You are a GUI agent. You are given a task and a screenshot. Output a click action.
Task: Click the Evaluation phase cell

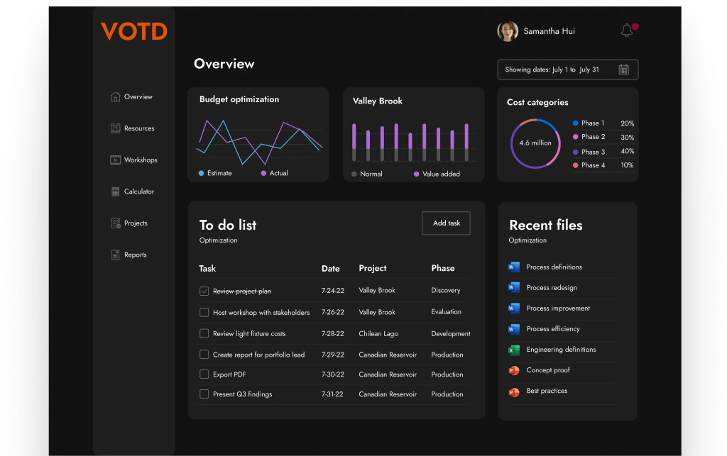[x=446, y=311]
